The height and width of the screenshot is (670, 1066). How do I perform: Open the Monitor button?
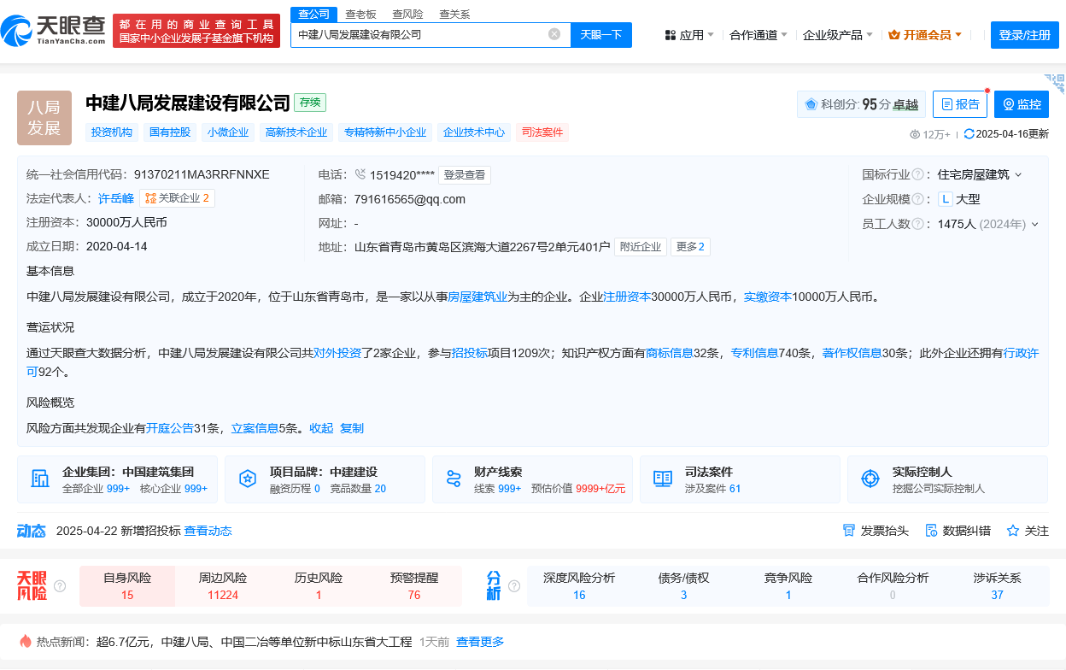(x=1021, y=104)
